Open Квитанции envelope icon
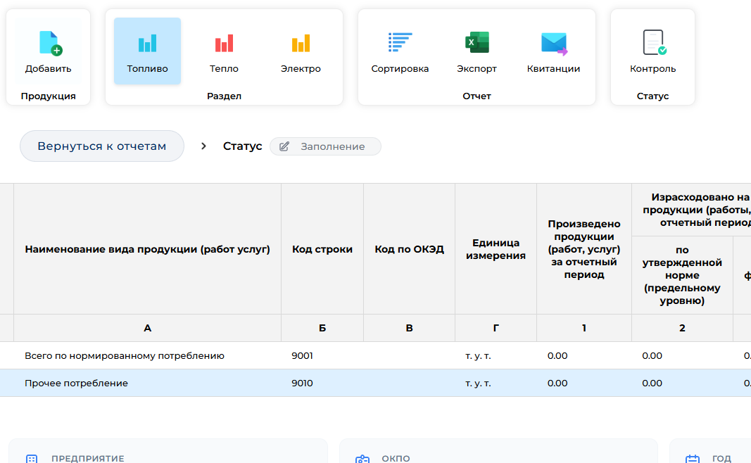This screenshot has height=463, width=751. click(x=553, y=44)
